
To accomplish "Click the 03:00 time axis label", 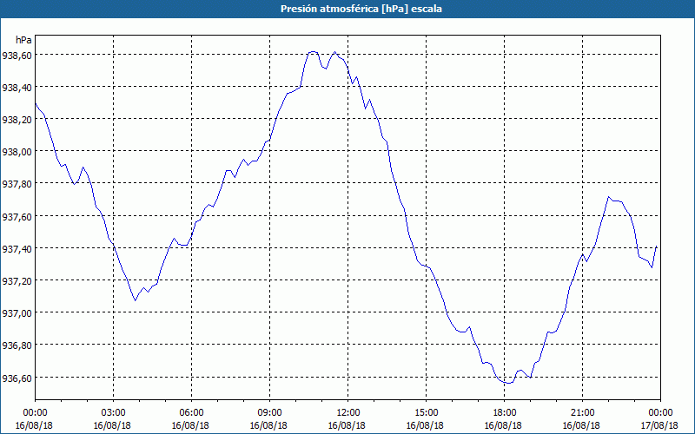I will coord(113,413).
